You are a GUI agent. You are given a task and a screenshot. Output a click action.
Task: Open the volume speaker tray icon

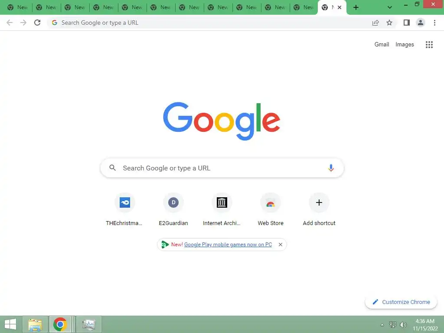click(x=403, y=324)
